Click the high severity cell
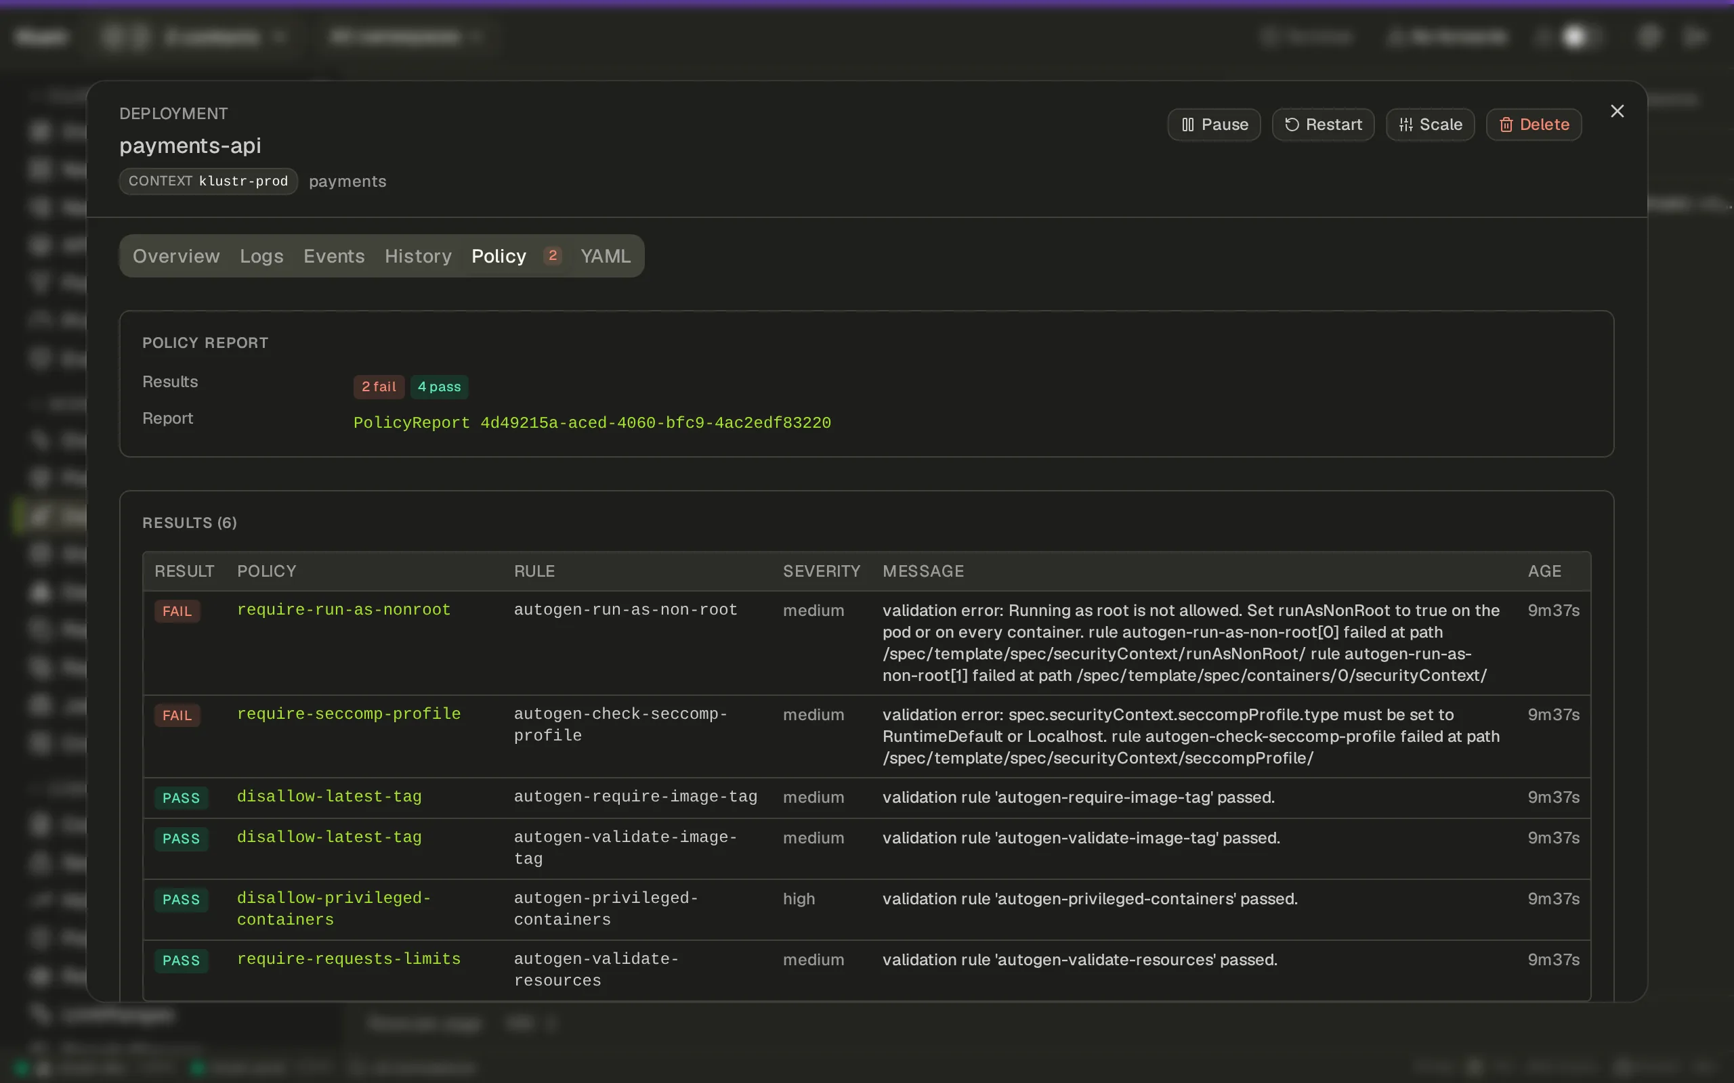This screenshot has height=1083, width=1734. (x=799, y=898)
